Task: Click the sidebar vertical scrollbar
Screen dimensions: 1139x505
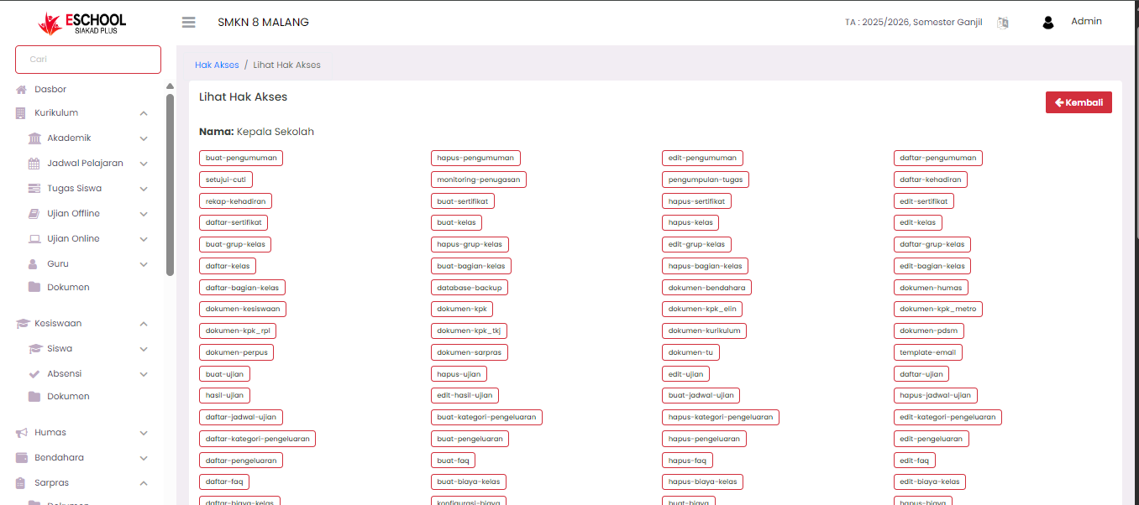Action: tap(171, 185)
